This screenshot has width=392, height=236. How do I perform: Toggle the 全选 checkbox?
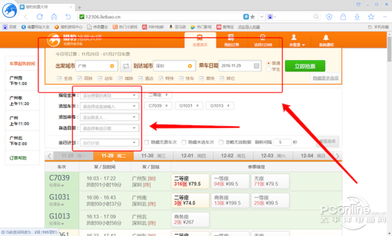[59, 78]
